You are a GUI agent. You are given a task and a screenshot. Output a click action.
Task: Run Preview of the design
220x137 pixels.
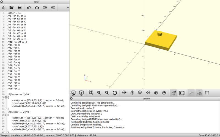click(x=73, y=93)
